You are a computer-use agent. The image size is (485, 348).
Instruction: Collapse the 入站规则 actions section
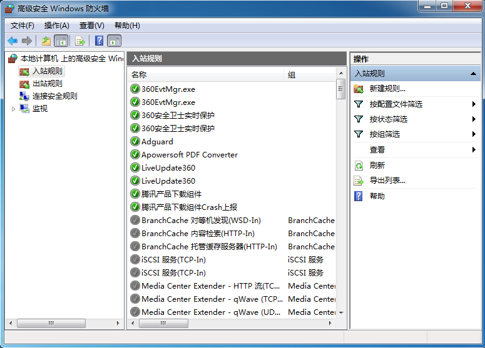[473, 74]
